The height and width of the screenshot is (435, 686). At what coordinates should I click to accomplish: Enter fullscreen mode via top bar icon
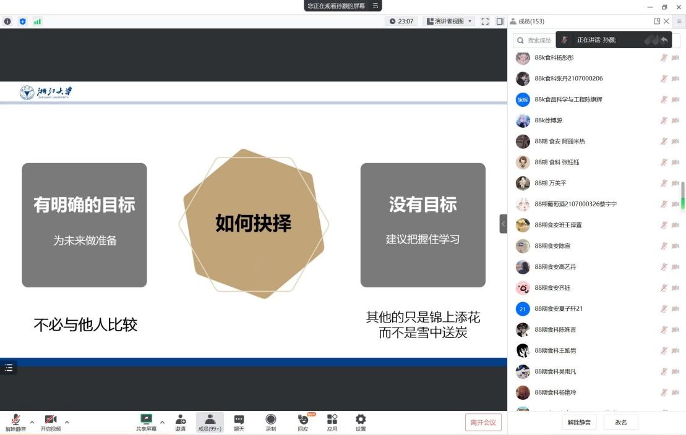pyautogui.click(x=485, y=21)
